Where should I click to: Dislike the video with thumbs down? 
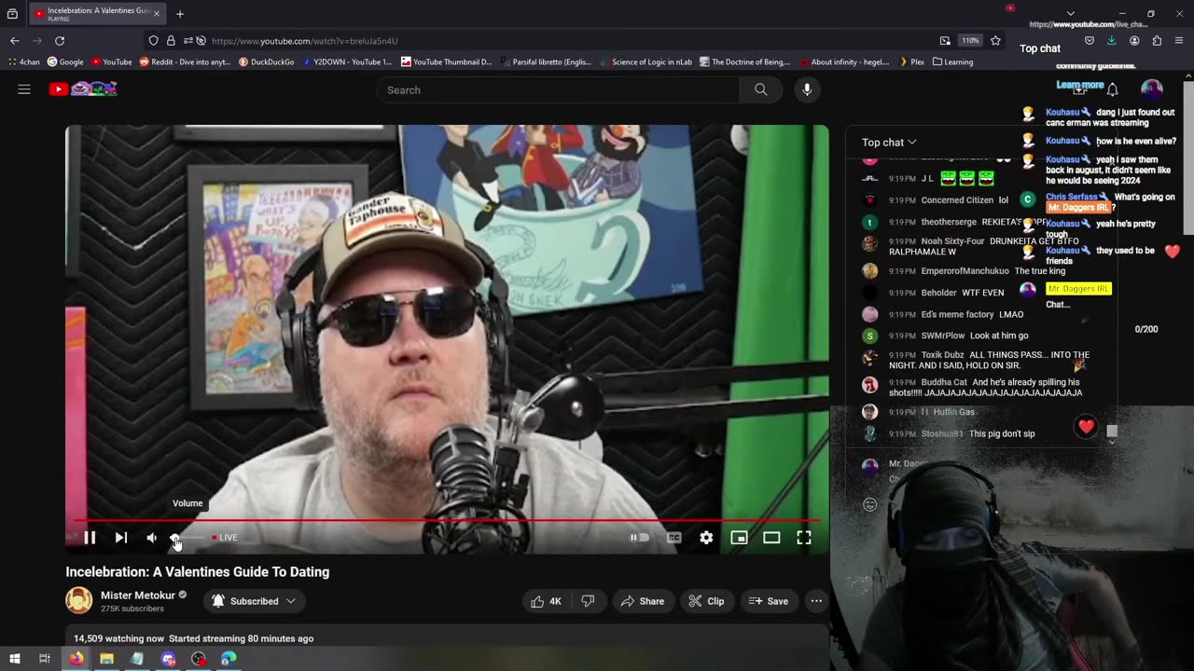(588, 601)
